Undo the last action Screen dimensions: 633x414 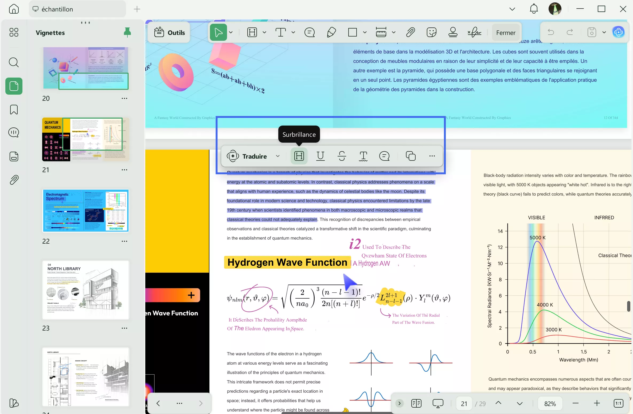[x=551, y=32]
